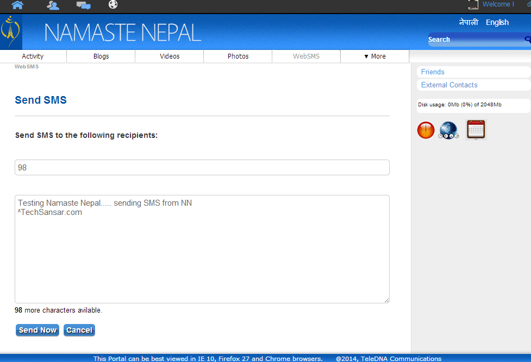Switch language to English
This screenshot has width=531, height=362.
coord(497,22)
